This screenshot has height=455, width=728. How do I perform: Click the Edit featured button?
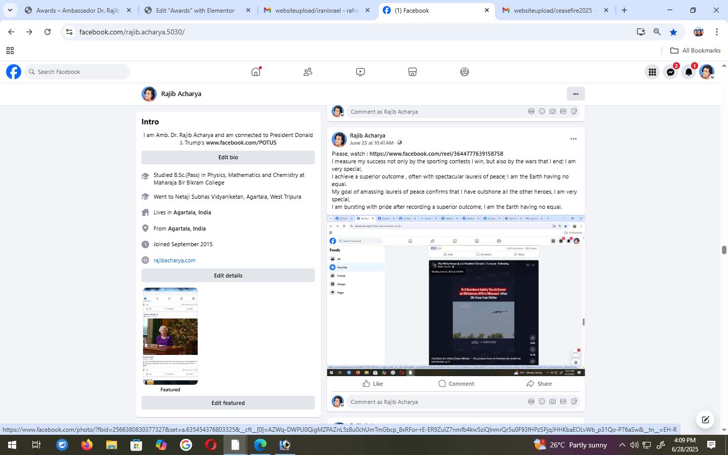point(228,403)
